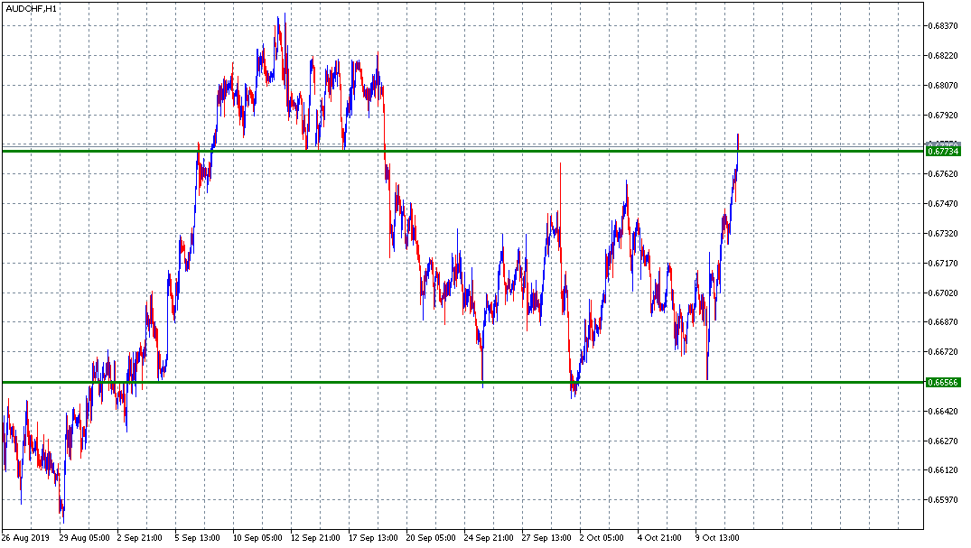Image resolution: width=971 pixels, height=548 pixels.
Task: Click the 2 Sep 21:00 time label
Action: tap(140, 537)
